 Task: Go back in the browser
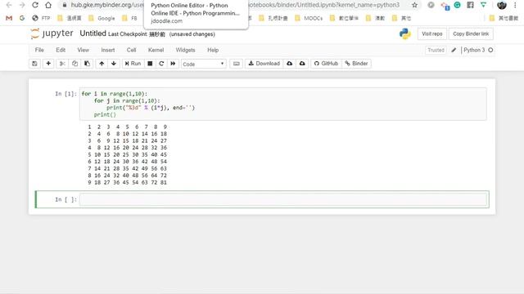(x=9, y=5)
